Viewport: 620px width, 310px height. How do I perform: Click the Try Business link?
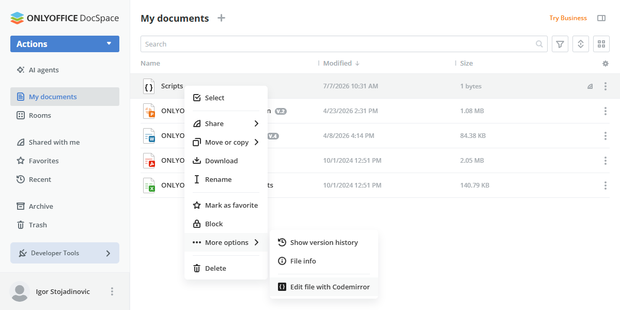pyautogui.click(x=568, y=18)
